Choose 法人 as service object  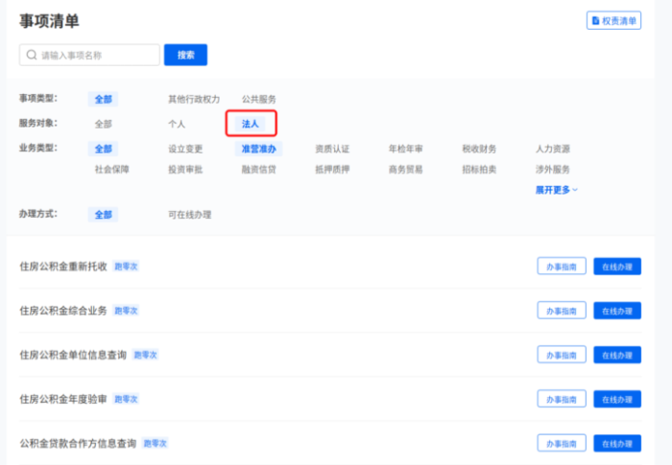251,124
